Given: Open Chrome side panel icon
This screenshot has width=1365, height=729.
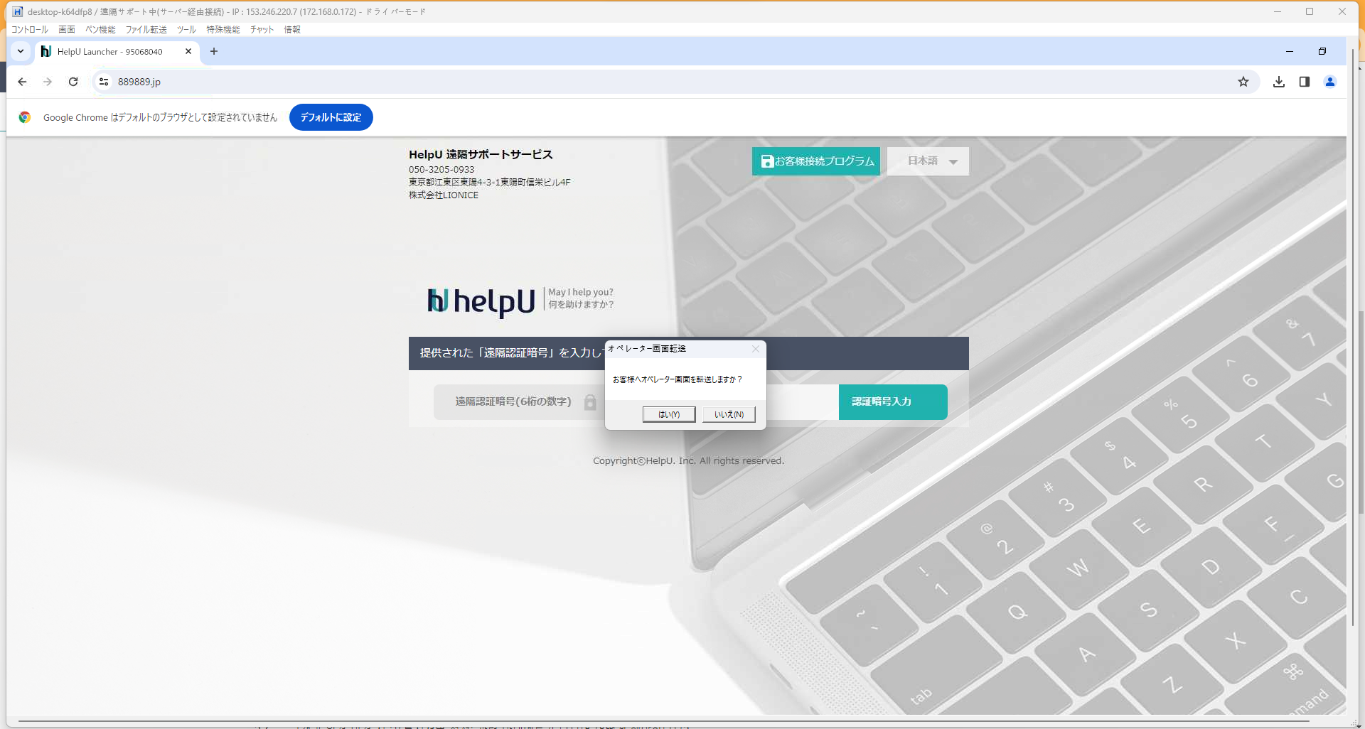Looking at the screenshot, I should click(x=1305, y=82).
